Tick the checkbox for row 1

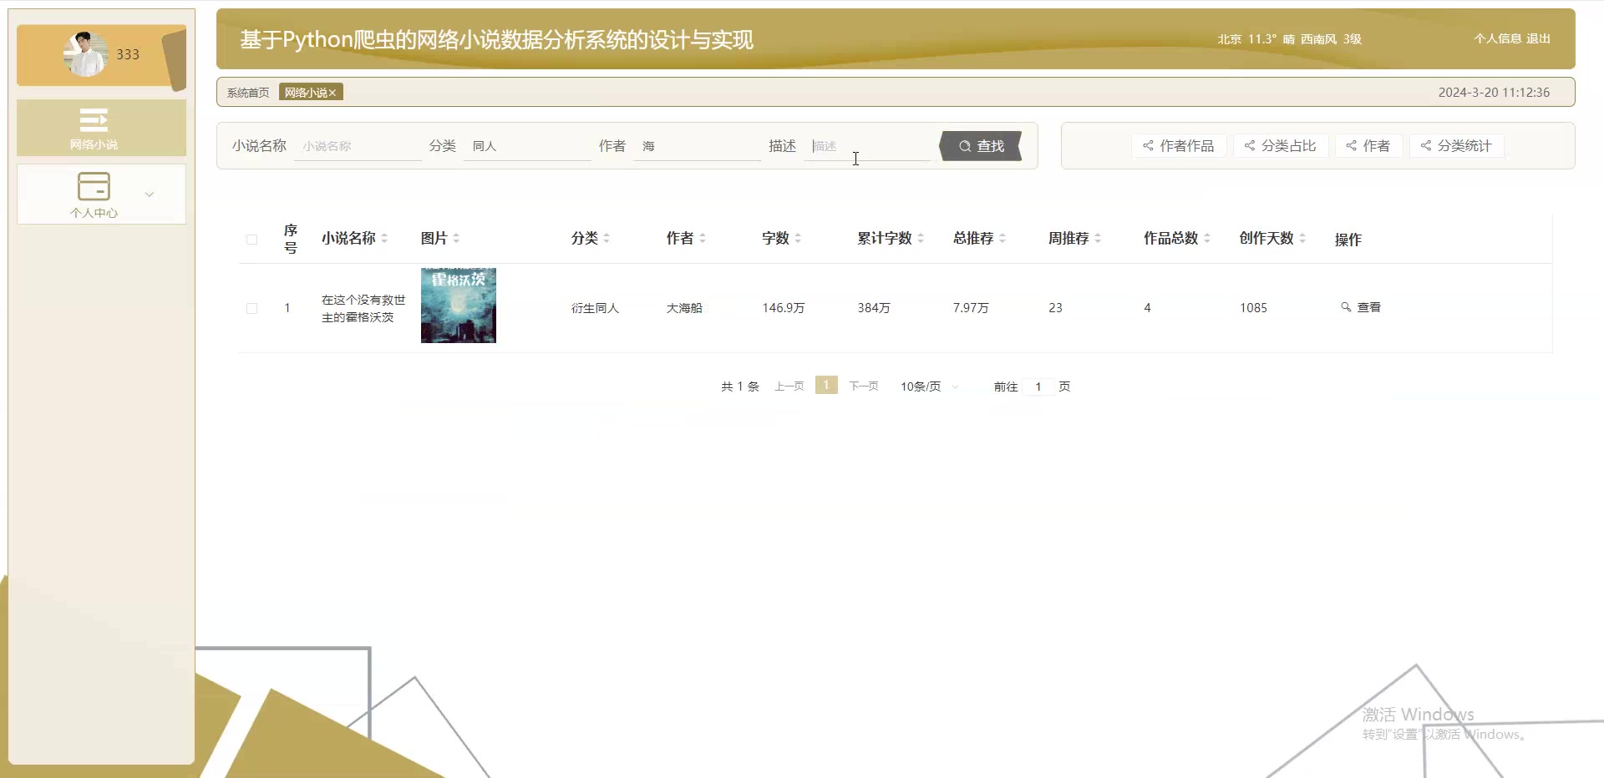pos(251,308)
